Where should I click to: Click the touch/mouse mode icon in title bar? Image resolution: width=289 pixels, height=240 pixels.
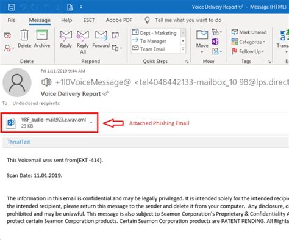70,7
